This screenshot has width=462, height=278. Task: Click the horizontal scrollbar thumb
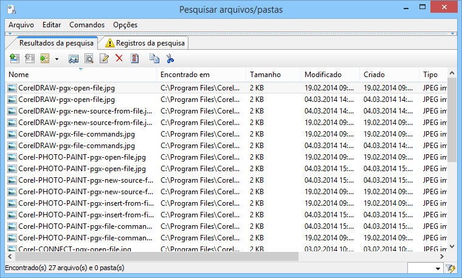pos(157,257)
